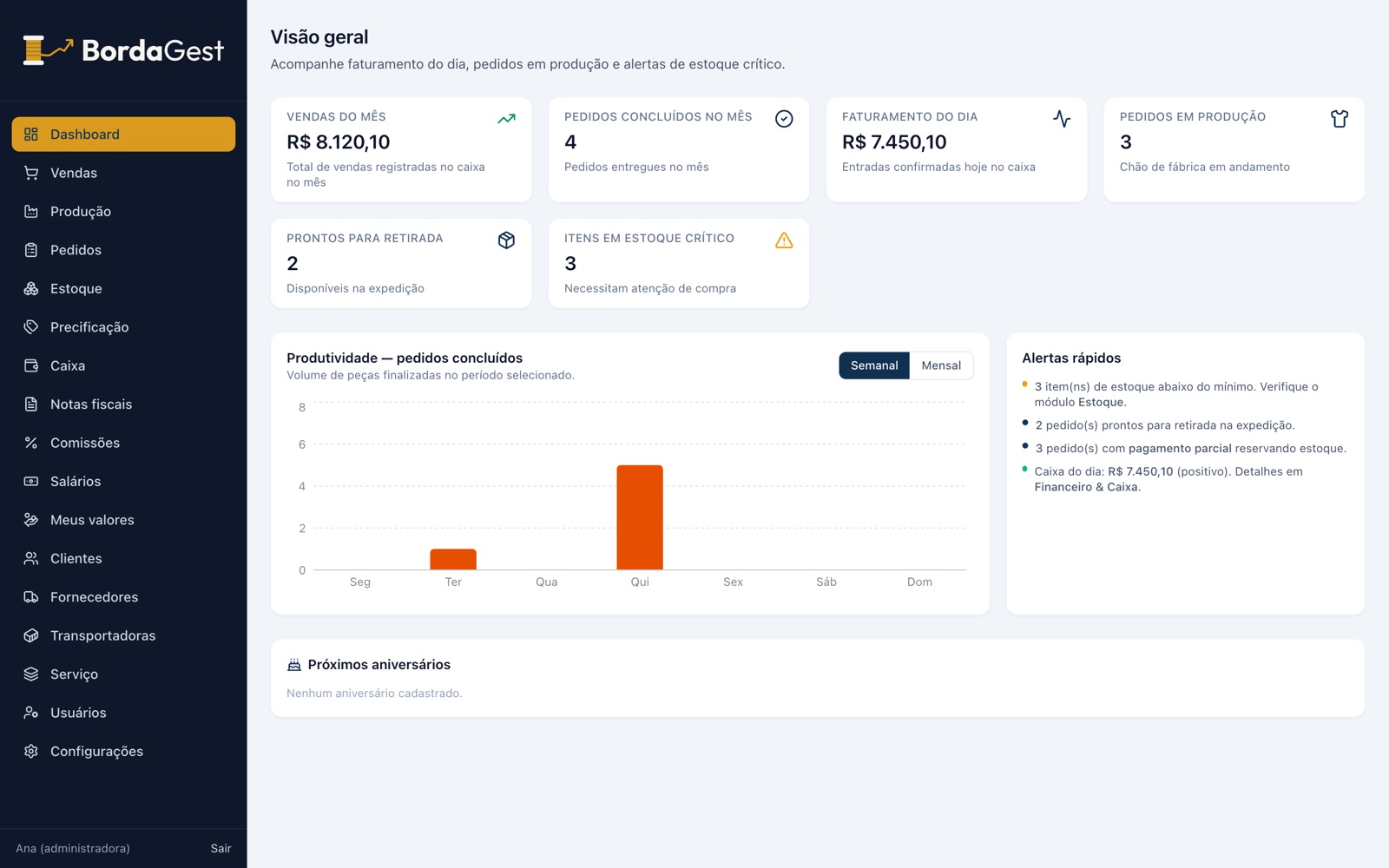The width and height of the screenshot is (1389, 868).
Task: Click the BordaGest logo
Action: (123, 50)
